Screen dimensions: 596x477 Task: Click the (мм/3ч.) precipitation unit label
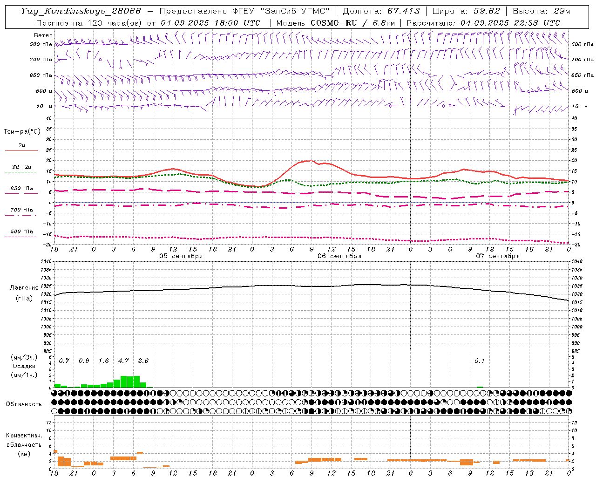pos(24,357)
